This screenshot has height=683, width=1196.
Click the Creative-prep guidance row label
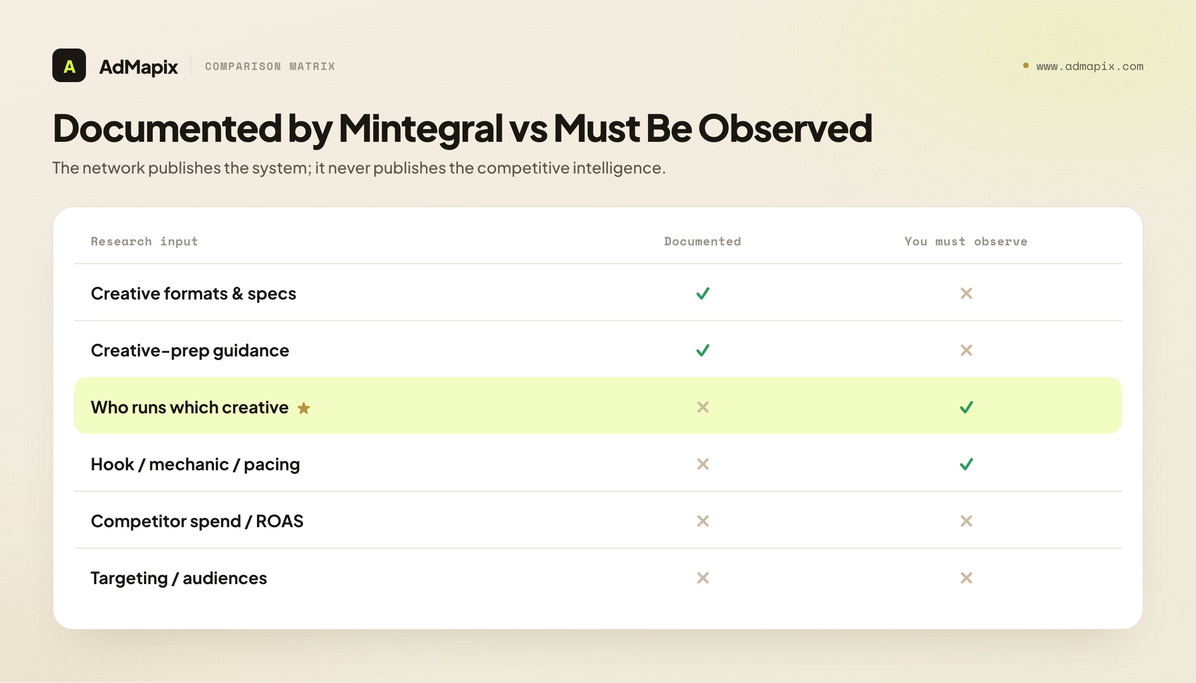click(190, 350)
